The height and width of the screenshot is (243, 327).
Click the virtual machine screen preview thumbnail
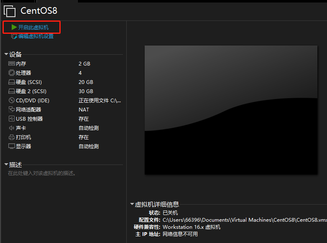click(x=231, y=110)
